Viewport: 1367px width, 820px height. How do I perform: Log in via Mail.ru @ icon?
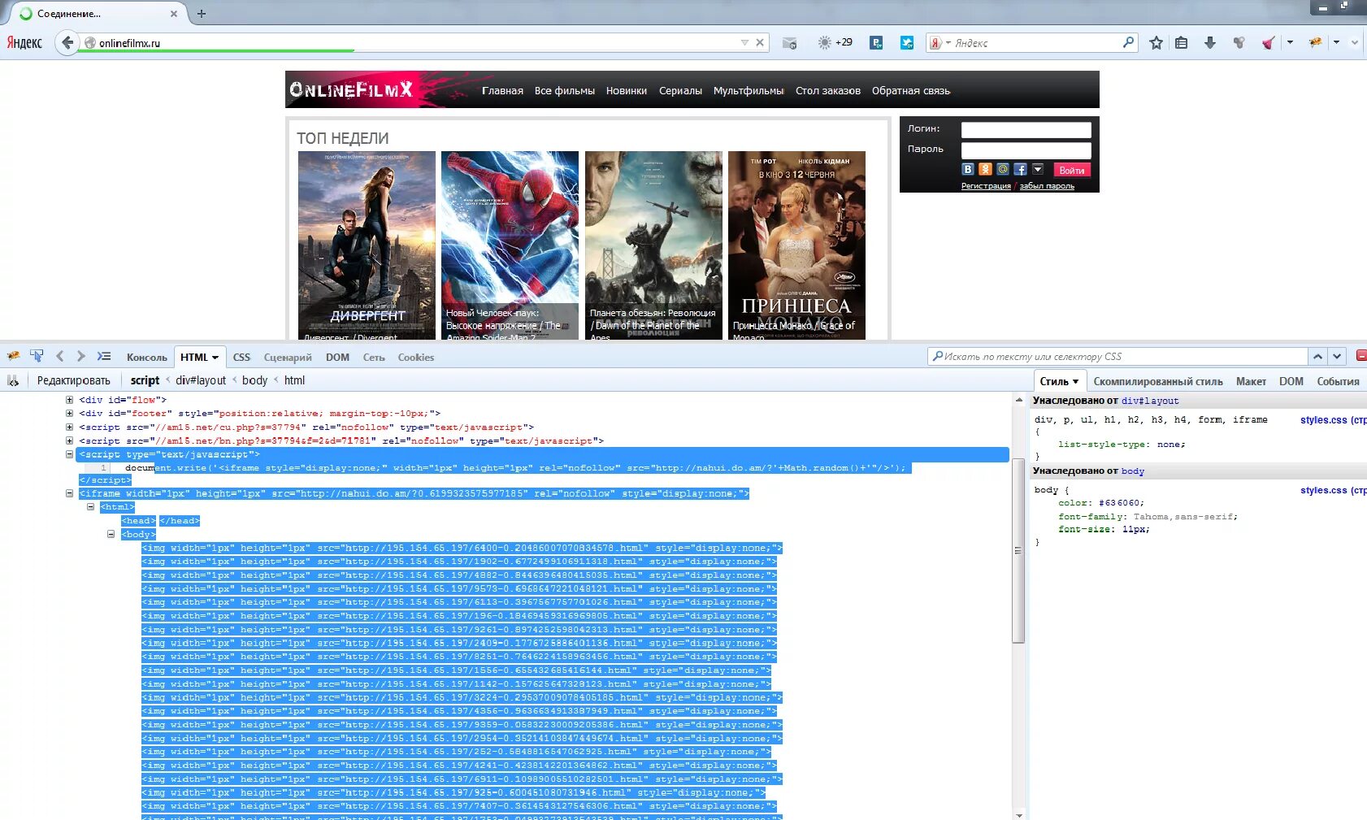pos(1003,169)
